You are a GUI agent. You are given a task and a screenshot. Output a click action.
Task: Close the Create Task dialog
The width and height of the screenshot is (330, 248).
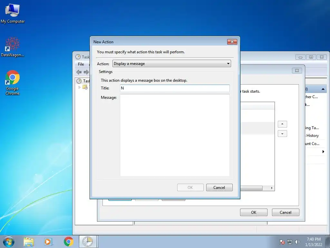click(x=297, y=70)
